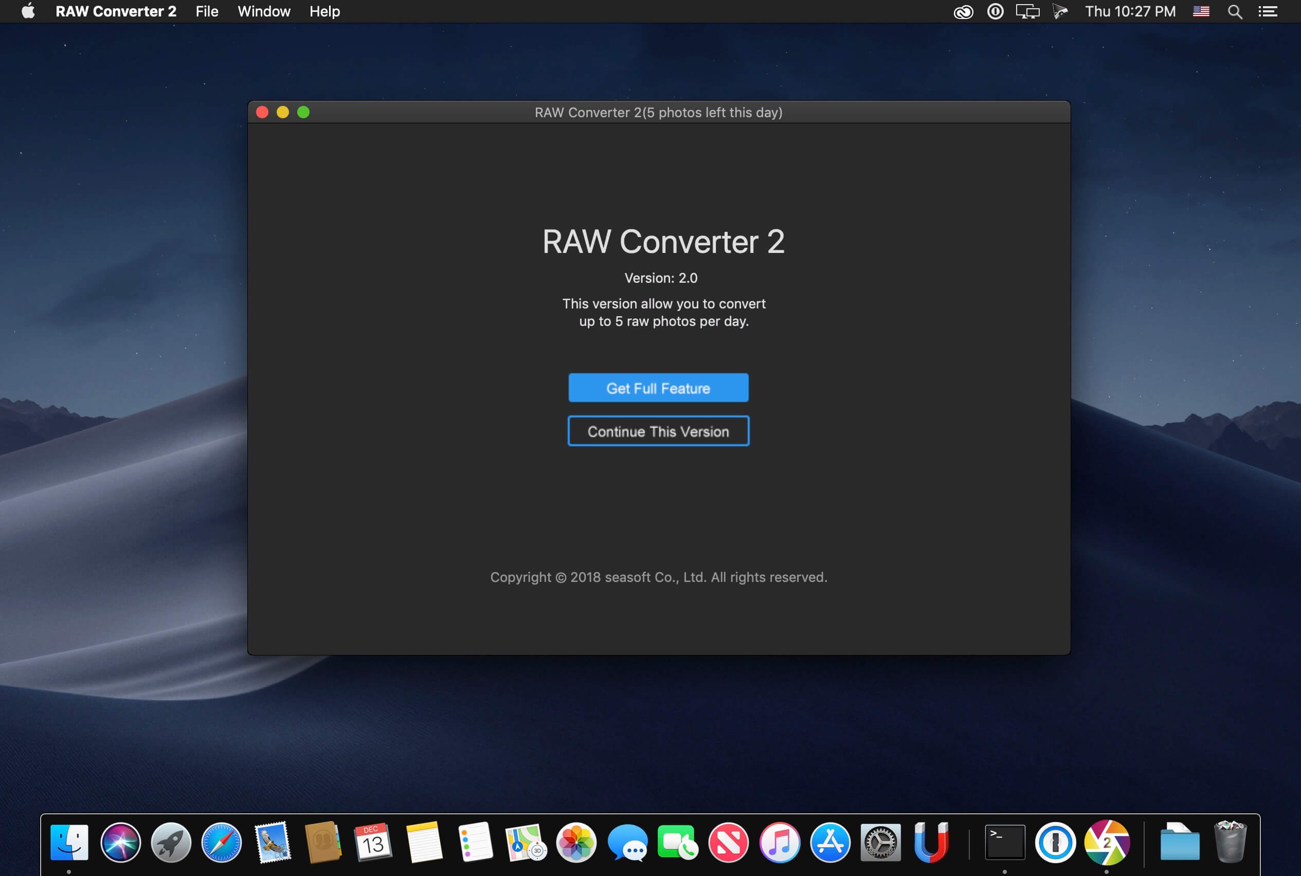Click the Get Full Feature button
This screenshot has width=1301, height=876.
coord(658,388)
